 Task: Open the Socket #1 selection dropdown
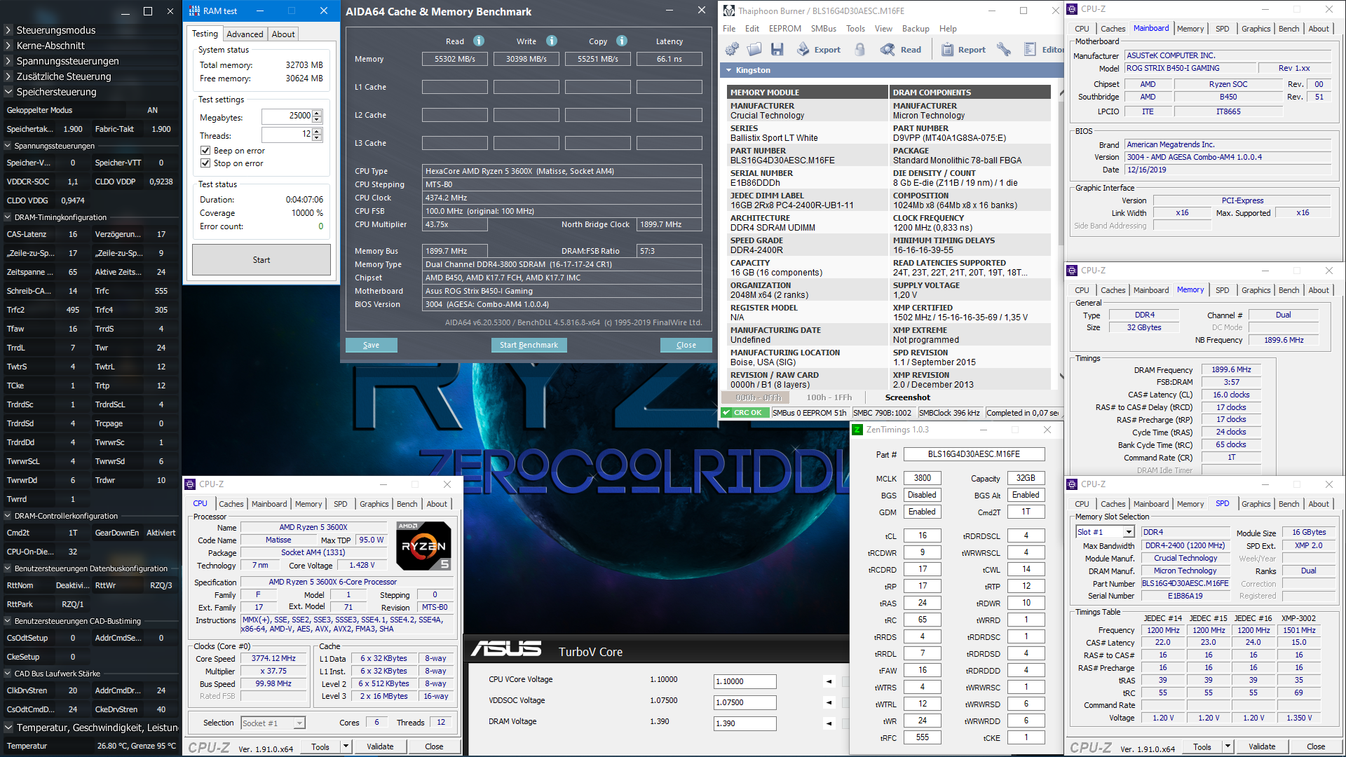pos(299,723)
